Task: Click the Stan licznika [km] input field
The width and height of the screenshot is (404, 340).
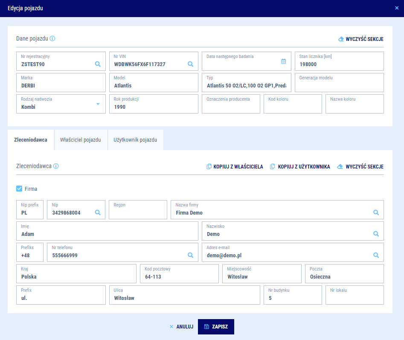Action: [x=339, y=64]
